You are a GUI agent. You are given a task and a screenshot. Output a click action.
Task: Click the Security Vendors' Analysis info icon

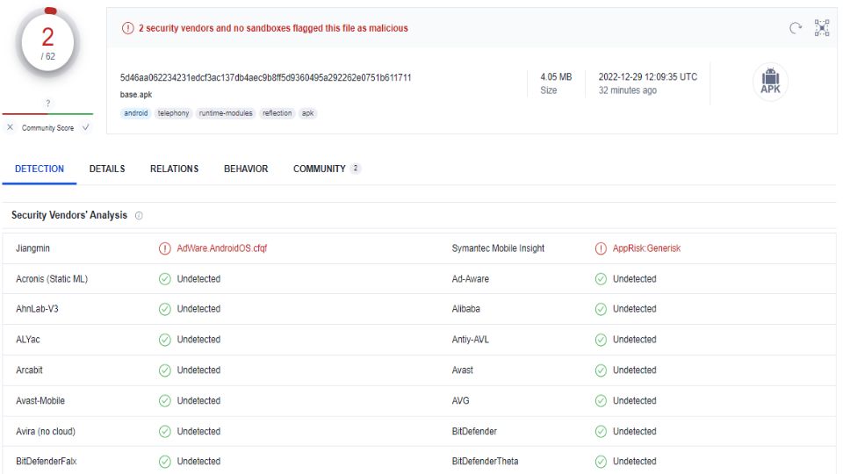click(x=140, y=216)
